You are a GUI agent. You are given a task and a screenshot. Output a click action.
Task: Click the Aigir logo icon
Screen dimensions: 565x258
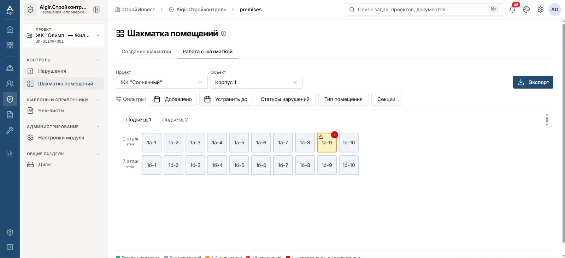(10, 10)
